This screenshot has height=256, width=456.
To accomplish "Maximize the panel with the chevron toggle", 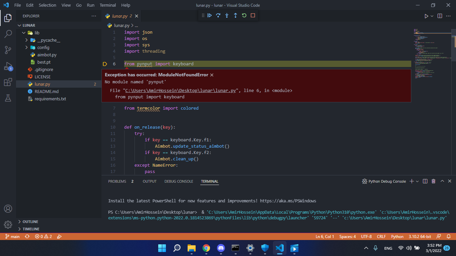I will tap(442, 181).
